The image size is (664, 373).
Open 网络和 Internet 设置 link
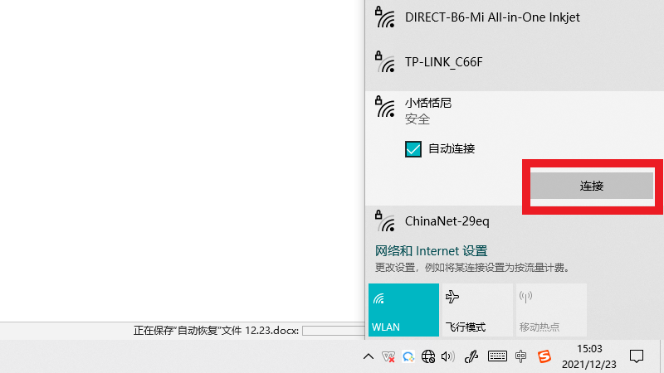431,250
